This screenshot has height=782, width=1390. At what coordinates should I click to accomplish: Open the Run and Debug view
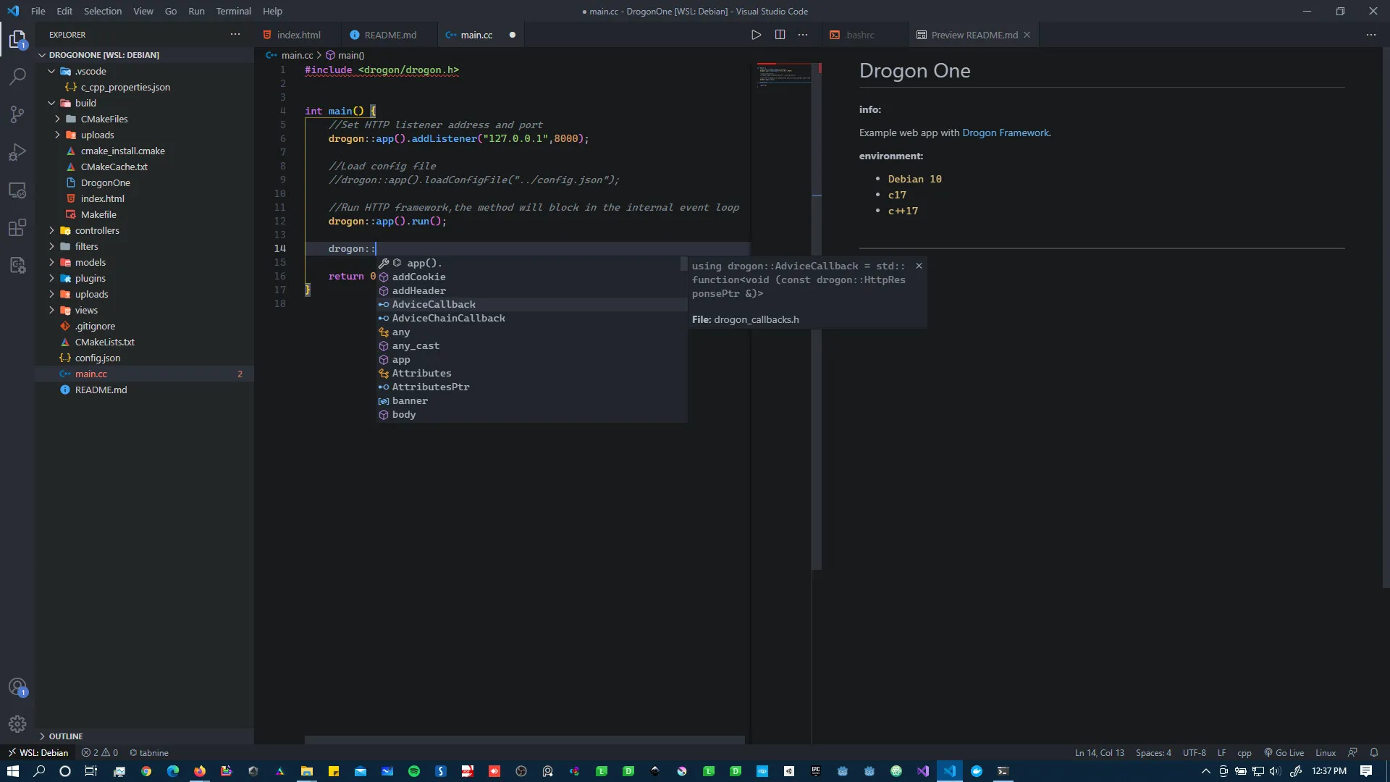(17, 153)
